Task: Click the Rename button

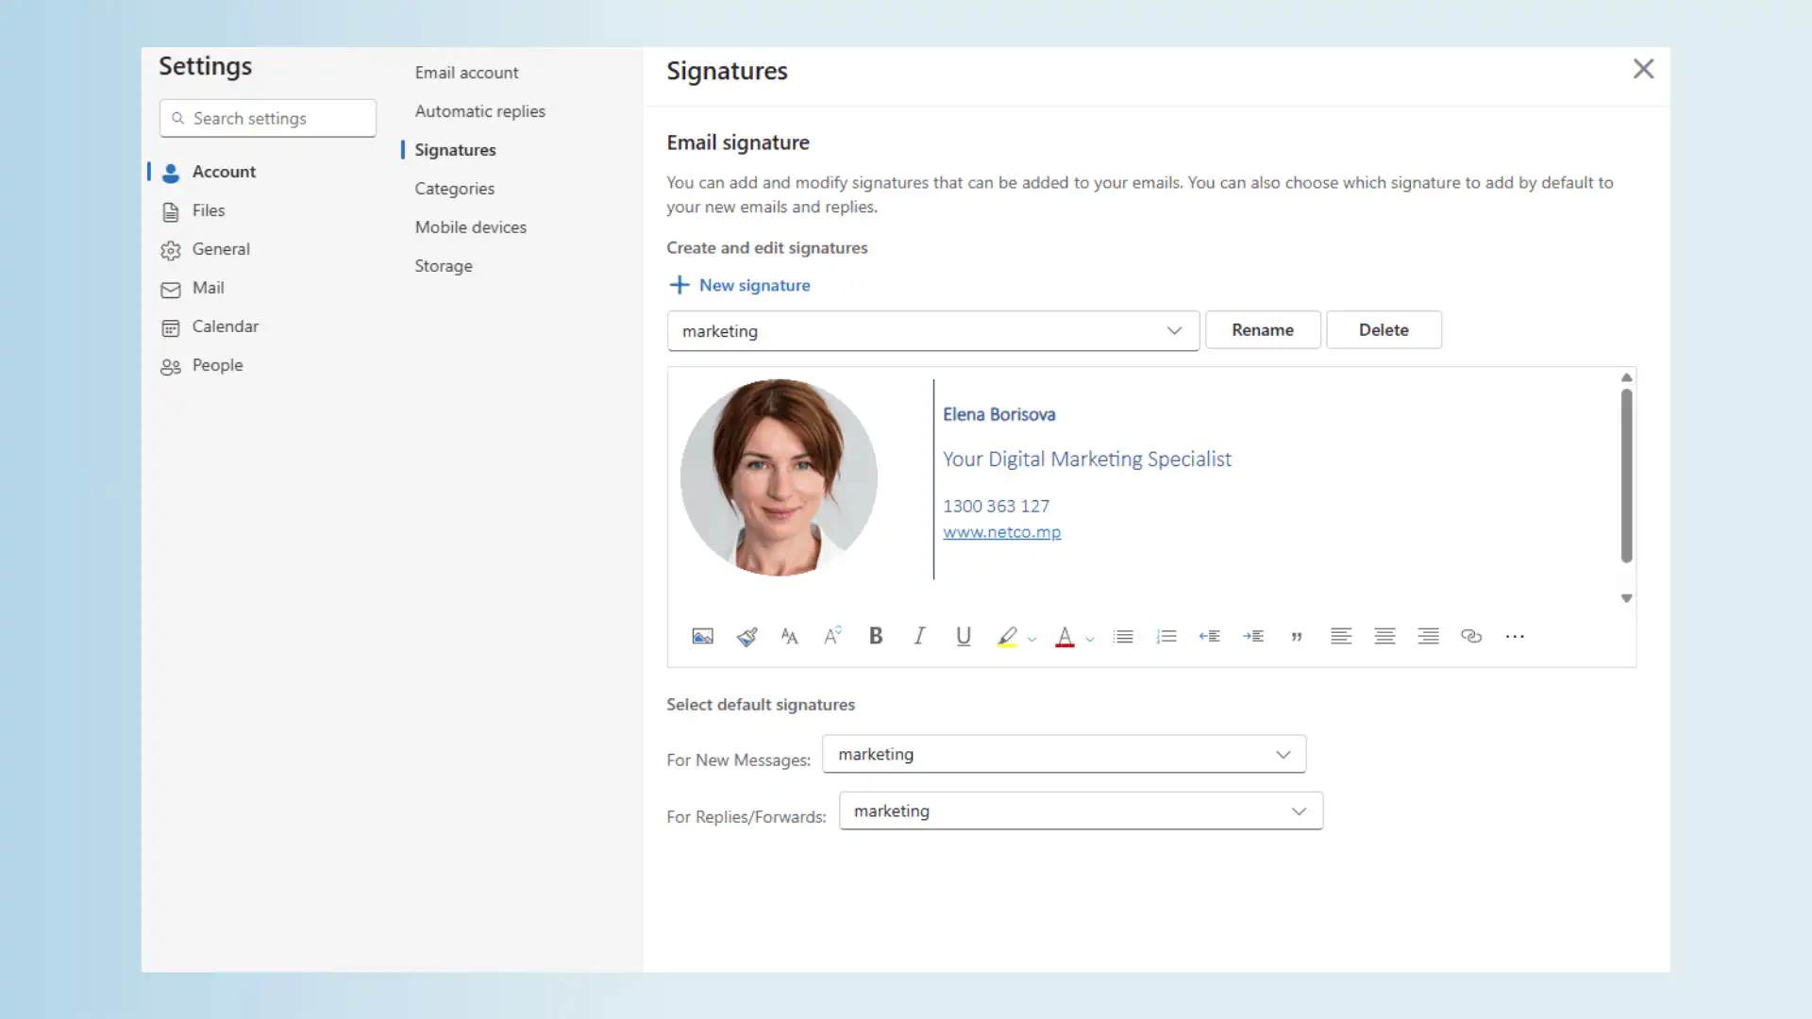Action: (x=1262, y=330)
